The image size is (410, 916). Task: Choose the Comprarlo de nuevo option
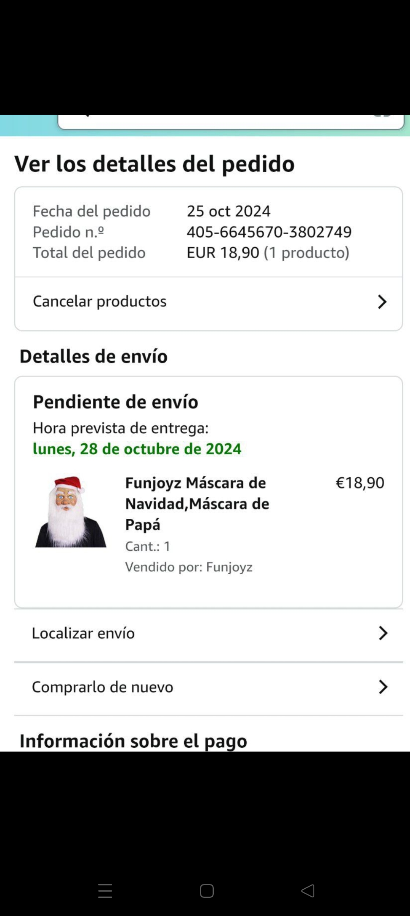[103, 687]
